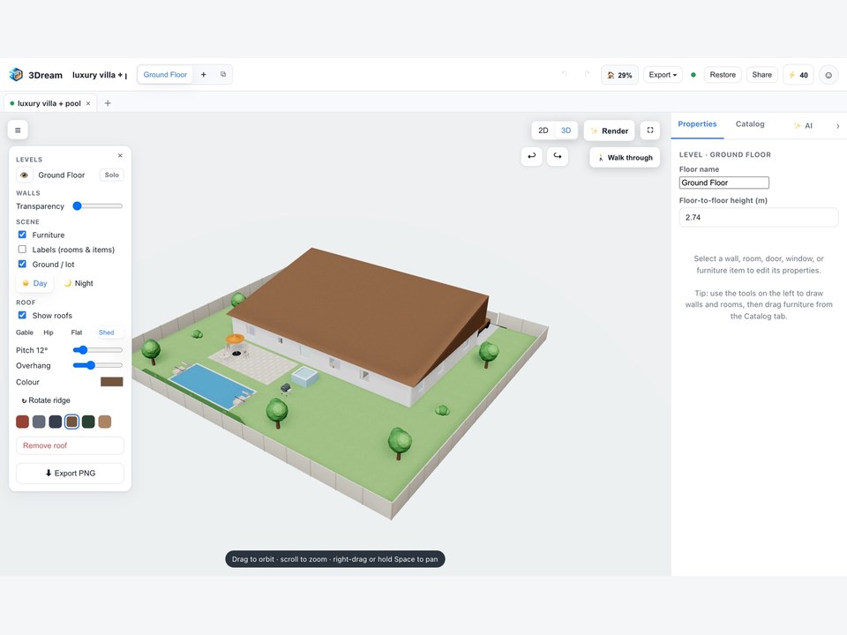Uncheck the Ground / lot checkbox

point(22,264)
